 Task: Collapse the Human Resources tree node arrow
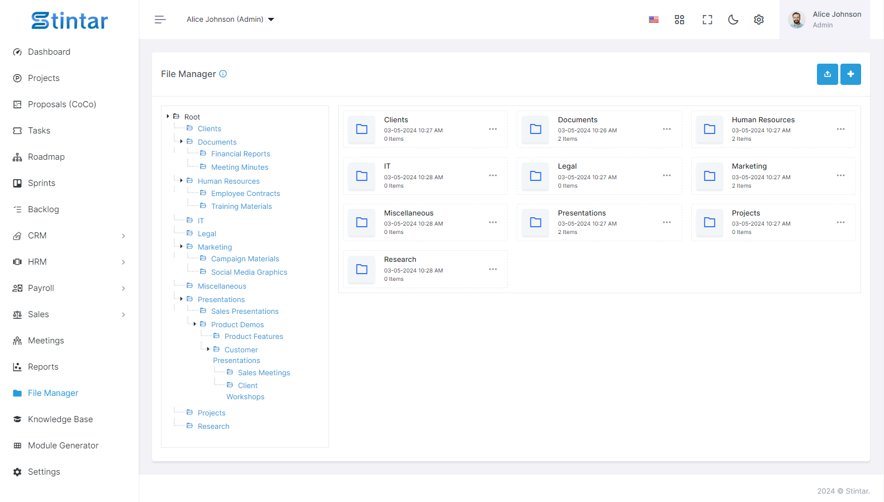coord(181,180)
